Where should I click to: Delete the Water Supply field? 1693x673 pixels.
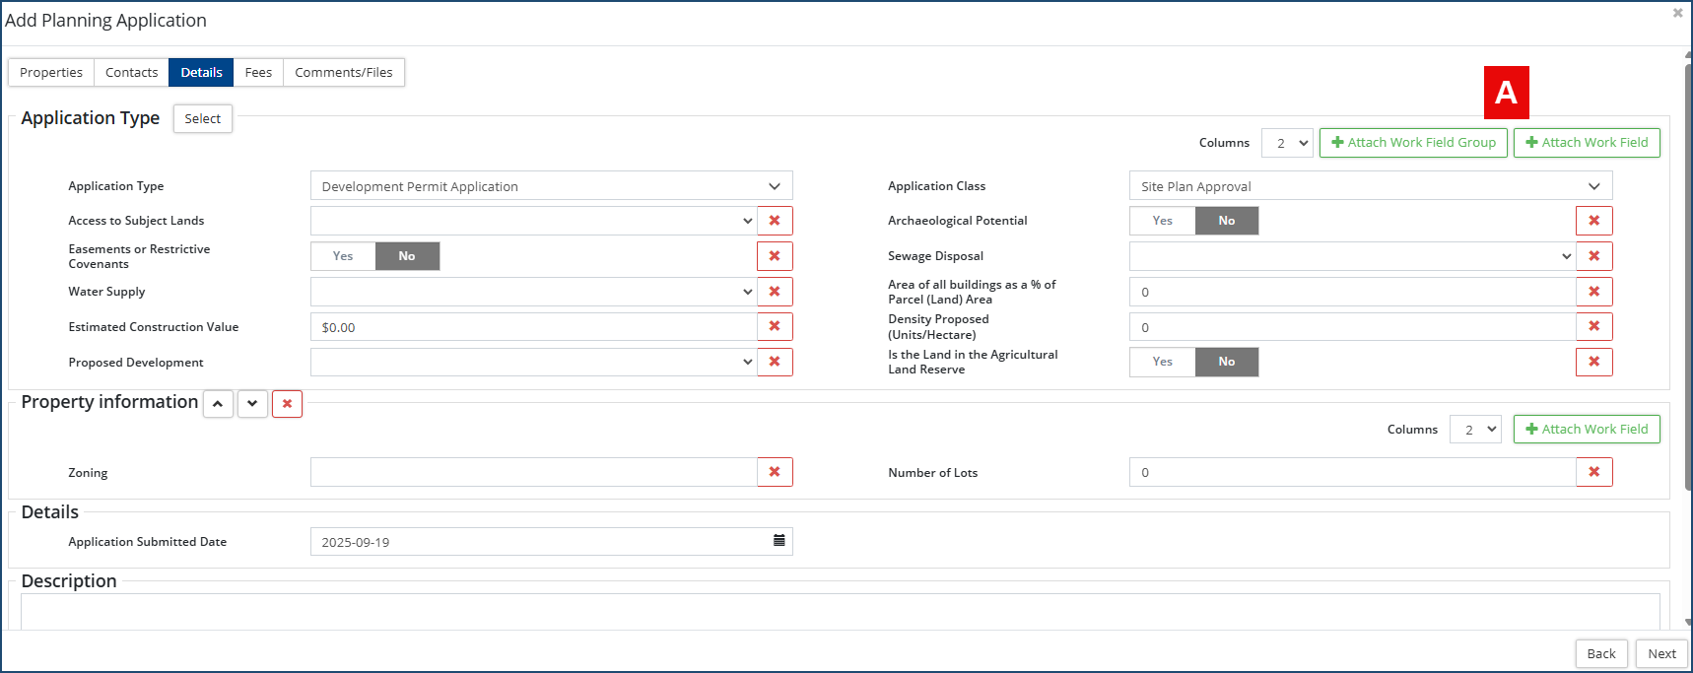click(x=775, y=292)
